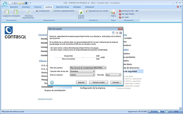Click the partially visible 'de direcciones' item
Viewport: 183px width, 114px height.
(x=131, y=68)
